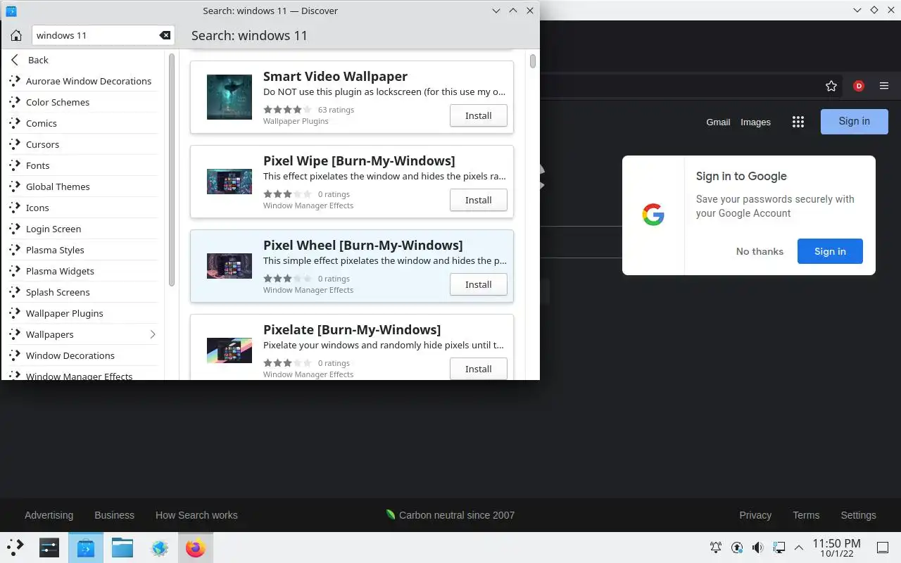Click the top-right Google Sign in button

coord(855,121)
